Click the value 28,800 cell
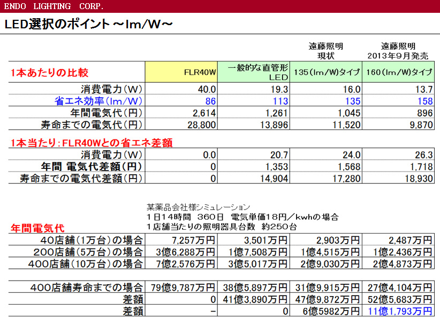Viewport: 440px width, 318px height. (x=202, y=125)
